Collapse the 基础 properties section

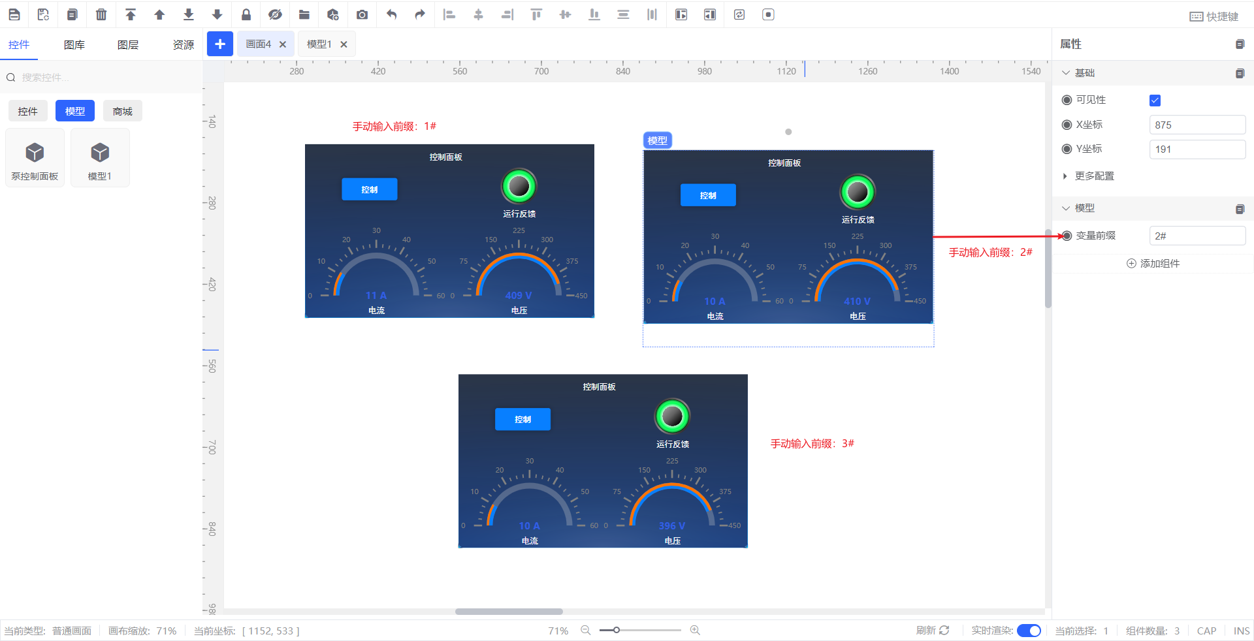pos(1066,73)
